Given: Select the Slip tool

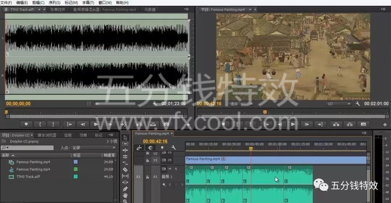Looking at the screenshot, I should 125,176.
